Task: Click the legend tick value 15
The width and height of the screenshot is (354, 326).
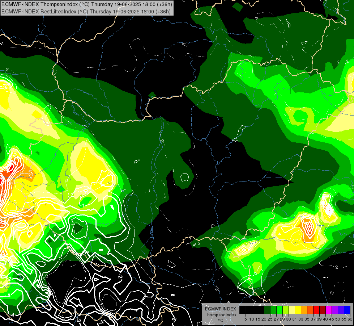Action: coord(258,319)
